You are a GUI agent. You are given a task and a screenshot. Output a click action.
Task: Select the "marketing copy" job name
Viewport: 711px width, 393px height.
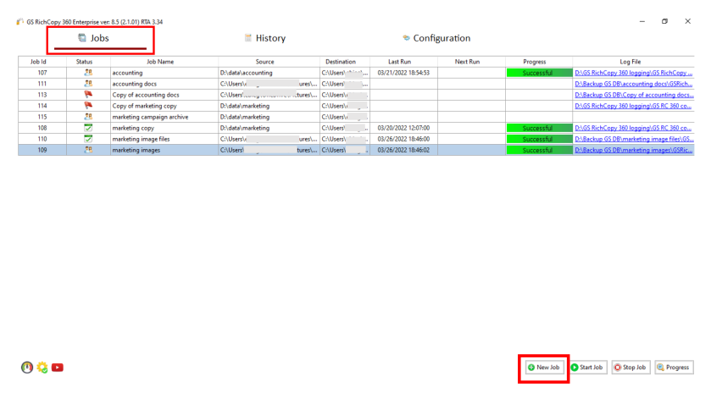point(133,128)
